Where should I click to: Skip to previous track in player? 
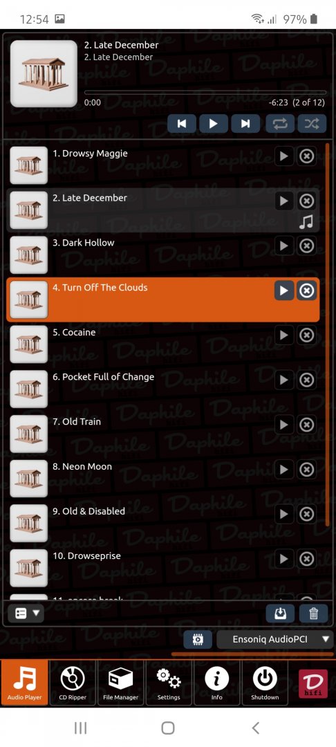[181, 124]
